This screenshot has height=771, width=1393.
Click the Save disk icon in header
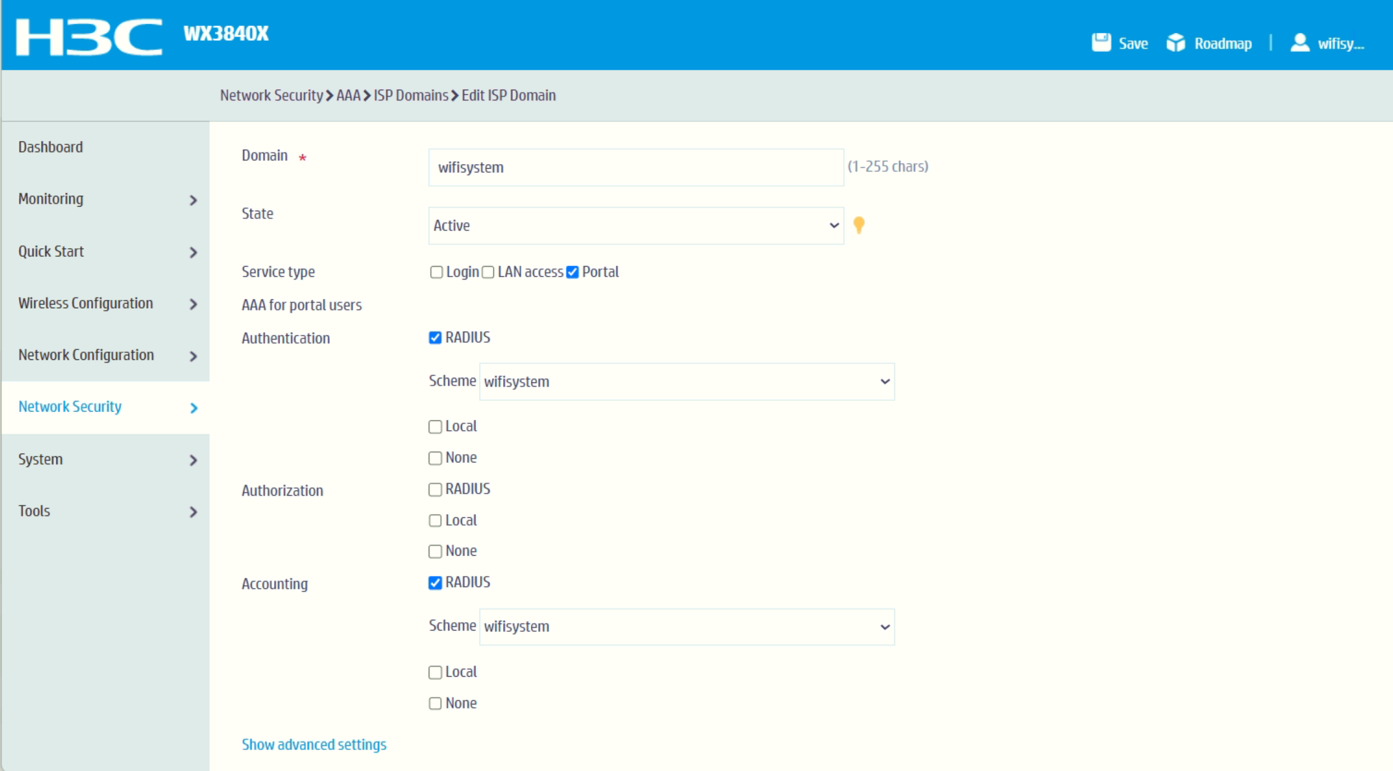tap(1101, 43)
